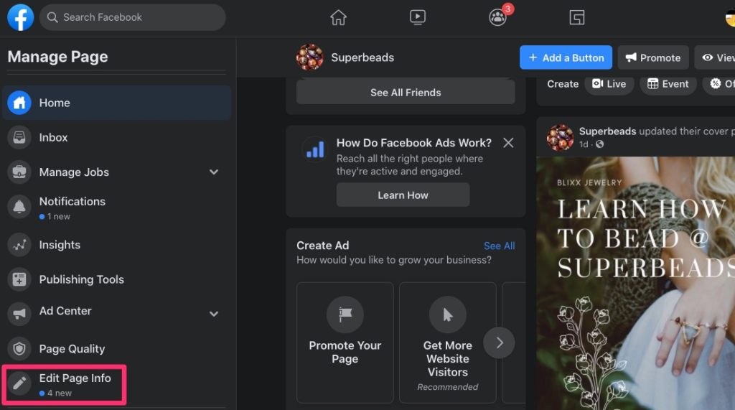735x410 pixels.
Task: Open Ad Center menu item
Action: [117, 313]
